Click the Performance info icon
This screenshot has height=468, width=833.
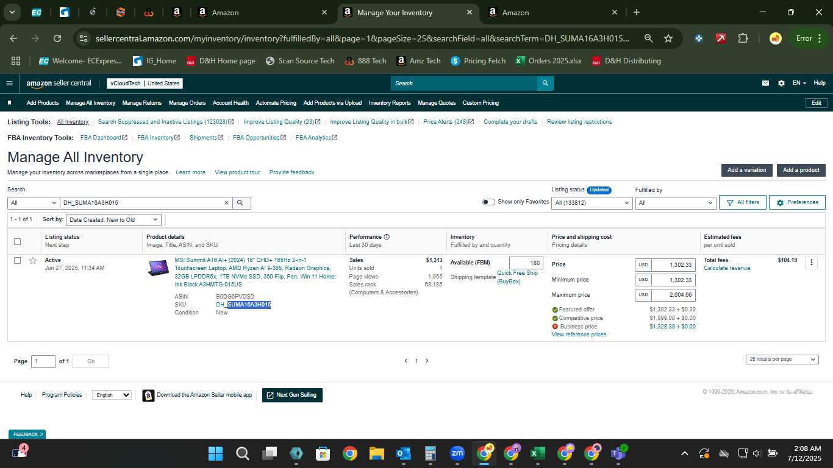[387, 237]
